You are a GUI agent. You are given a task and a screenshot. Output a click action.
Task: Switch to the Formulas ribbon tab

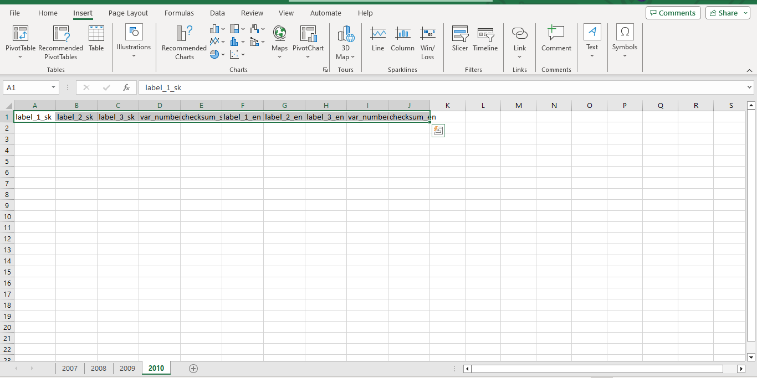click(179, 13)
